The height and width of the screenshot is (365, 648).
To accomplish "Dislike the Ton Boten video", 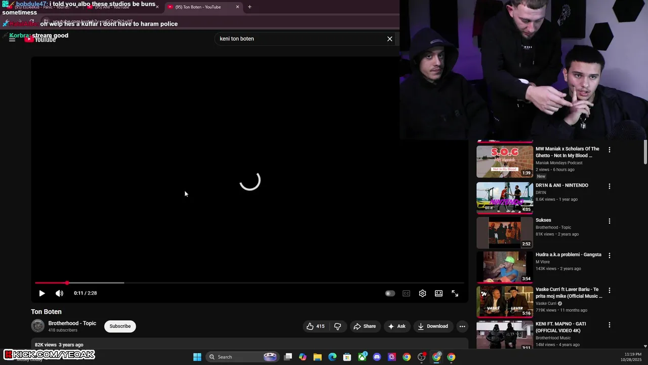I will coord(338,326).
